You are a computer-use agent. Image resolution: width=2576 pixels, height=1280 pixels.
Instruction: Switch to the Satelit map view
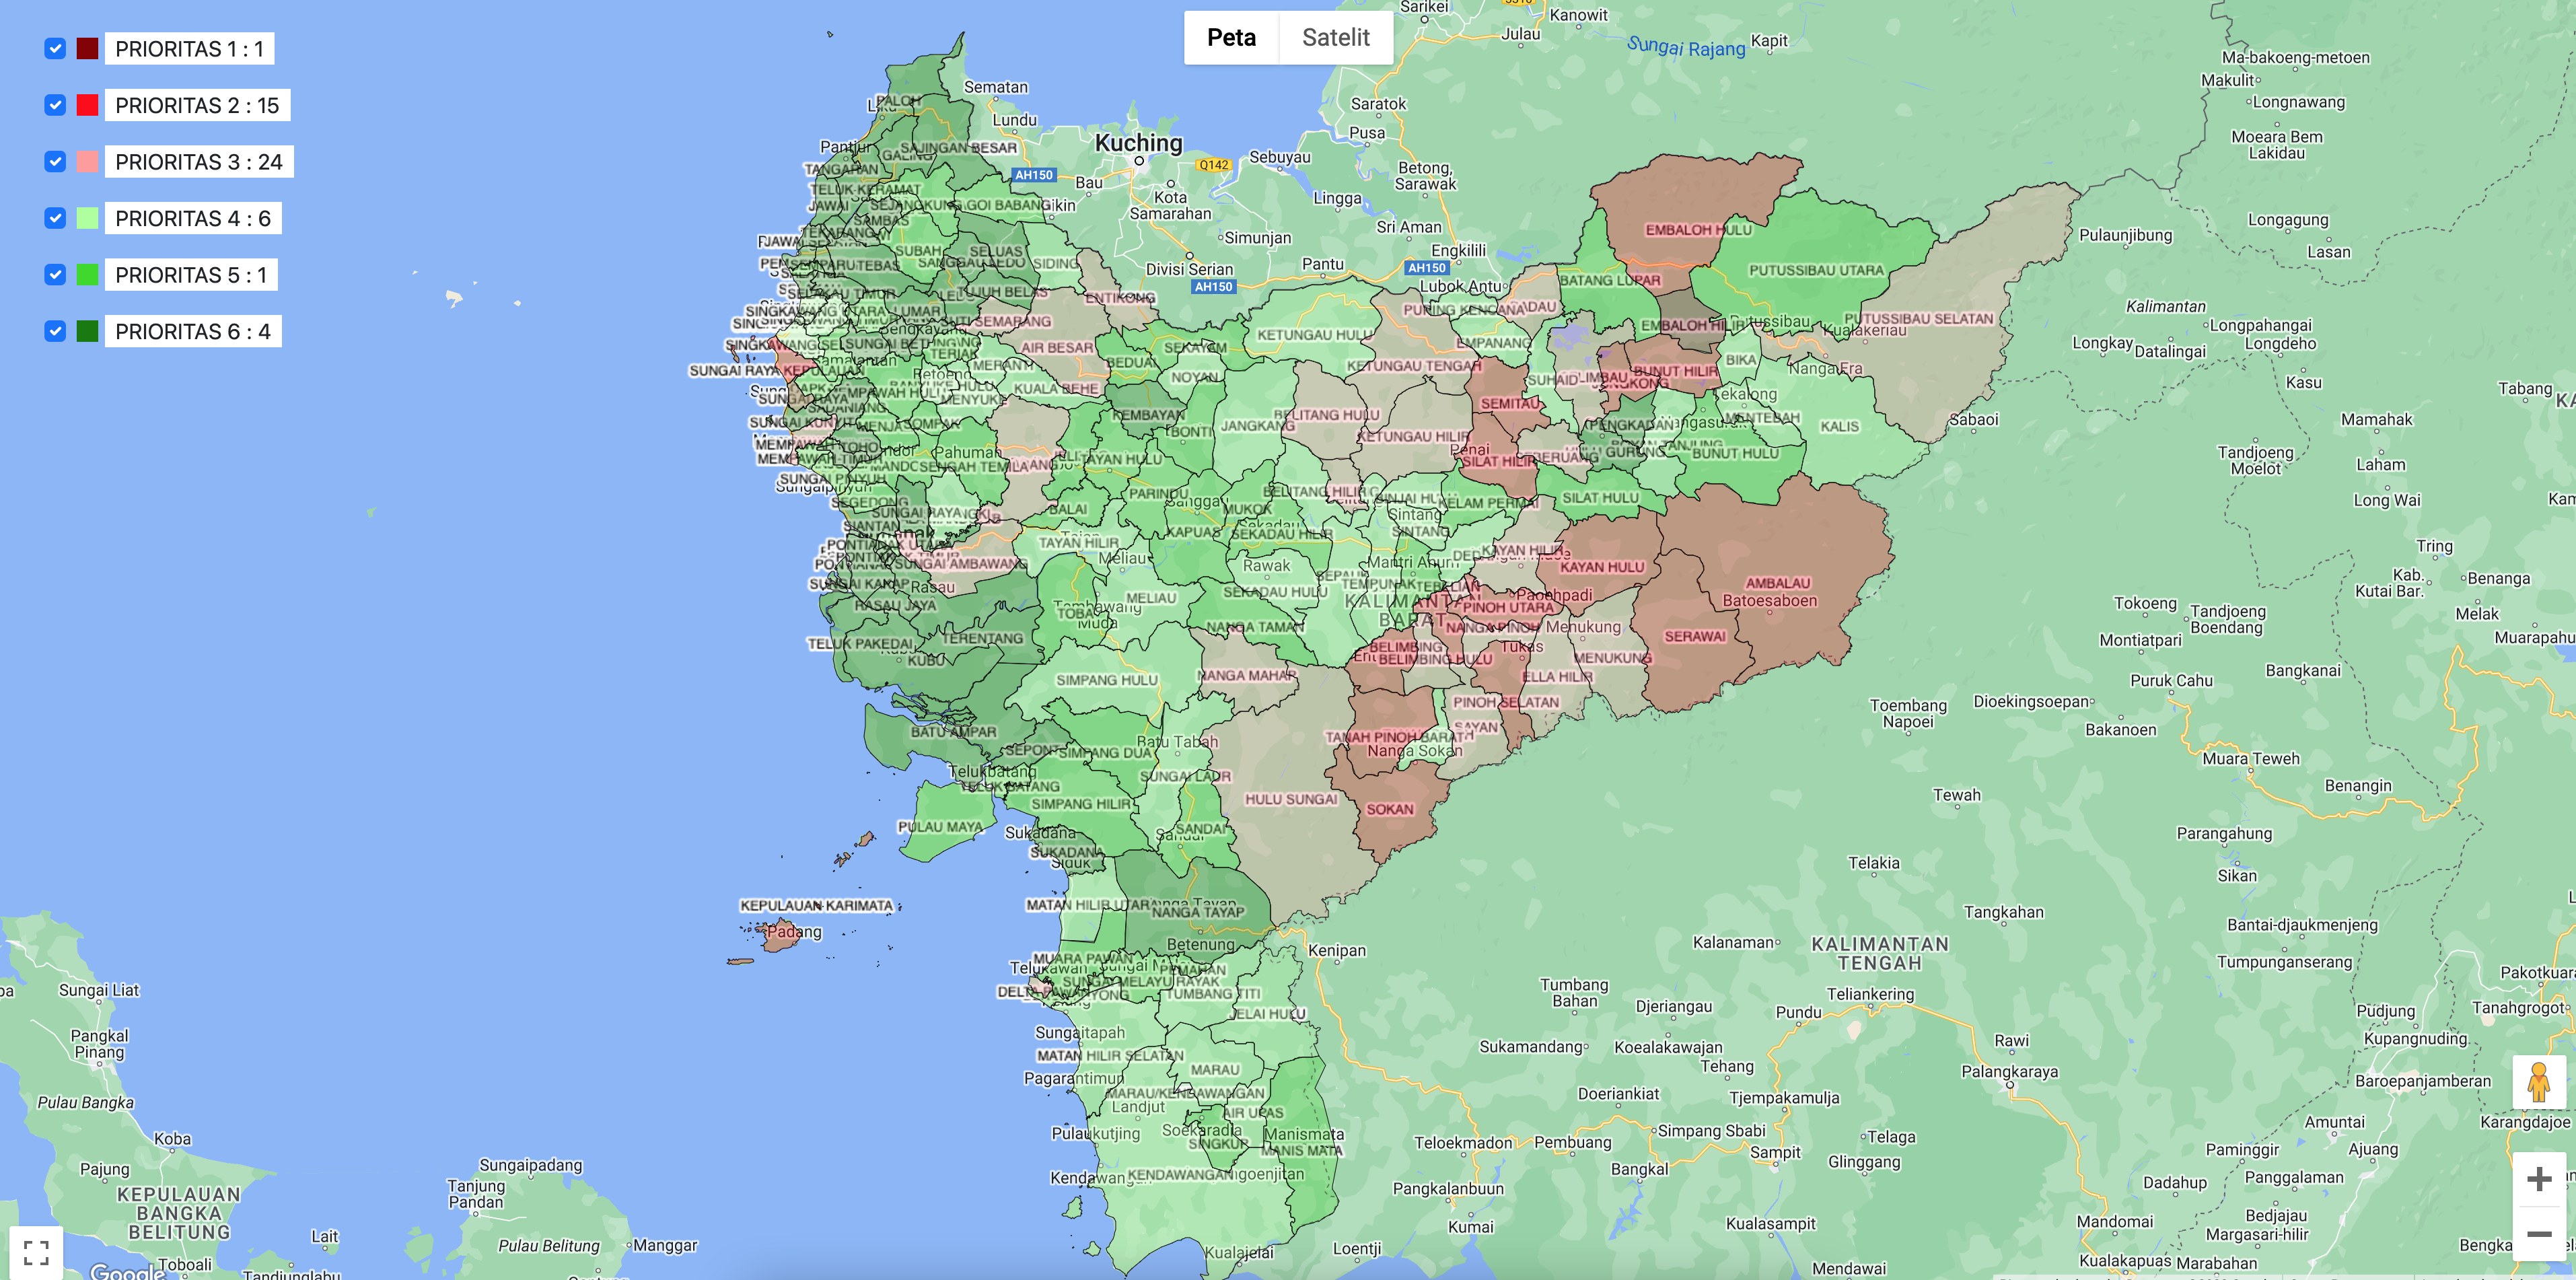tap(1335, 38)
